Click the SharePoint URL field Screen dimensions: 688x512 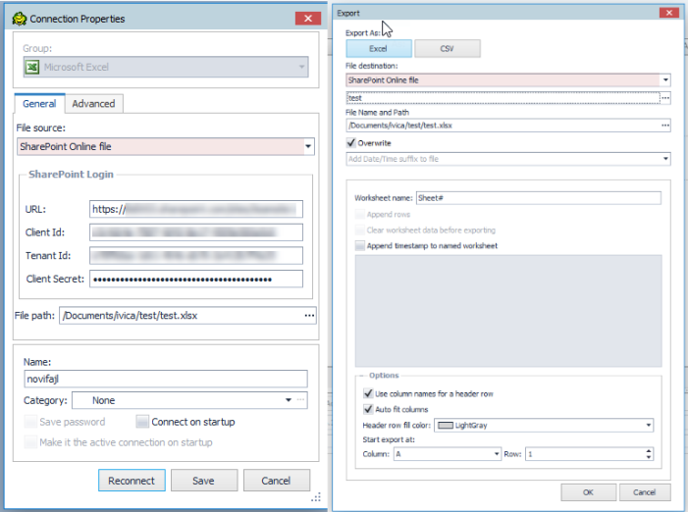(196, 209)
